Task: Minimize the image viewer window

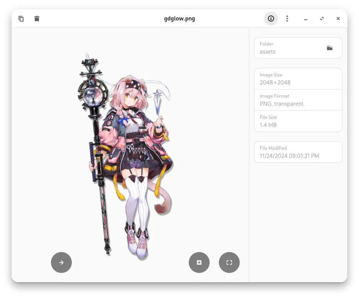Action: pos(306,19)
